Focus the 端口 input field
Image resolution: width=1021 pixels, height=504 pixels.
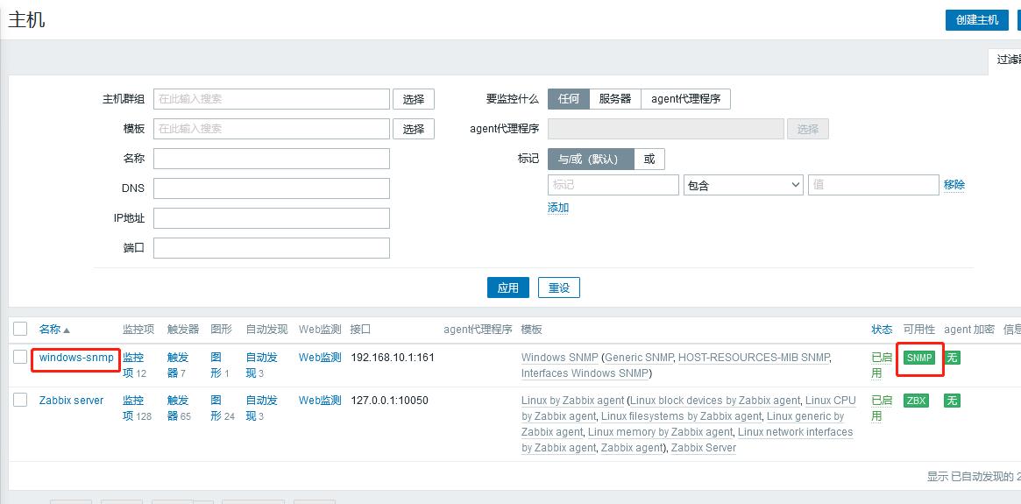point(272,248)
